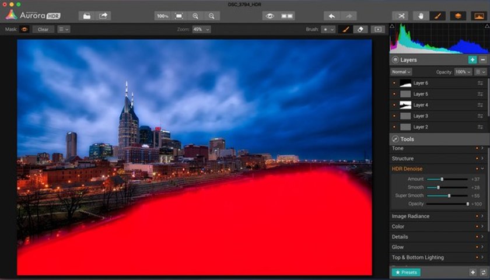Click the reset refresh icon at bottom

[484, 272]
